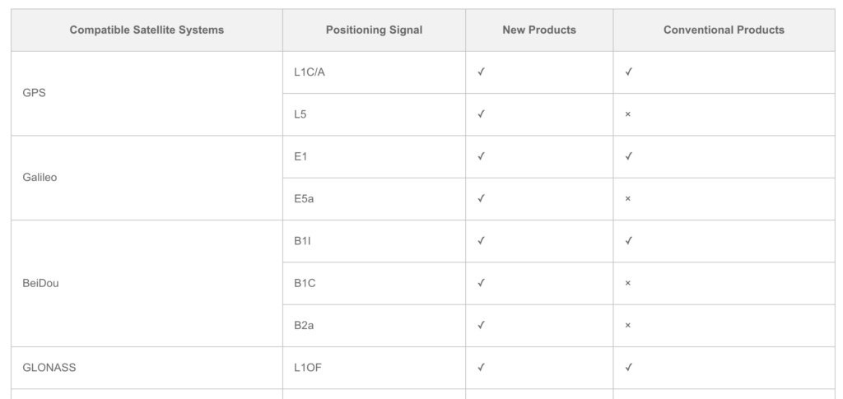Click the Galileo E1 Conventional Products checkmark
Screen dimensions: 843x399
tap(628, 156)
